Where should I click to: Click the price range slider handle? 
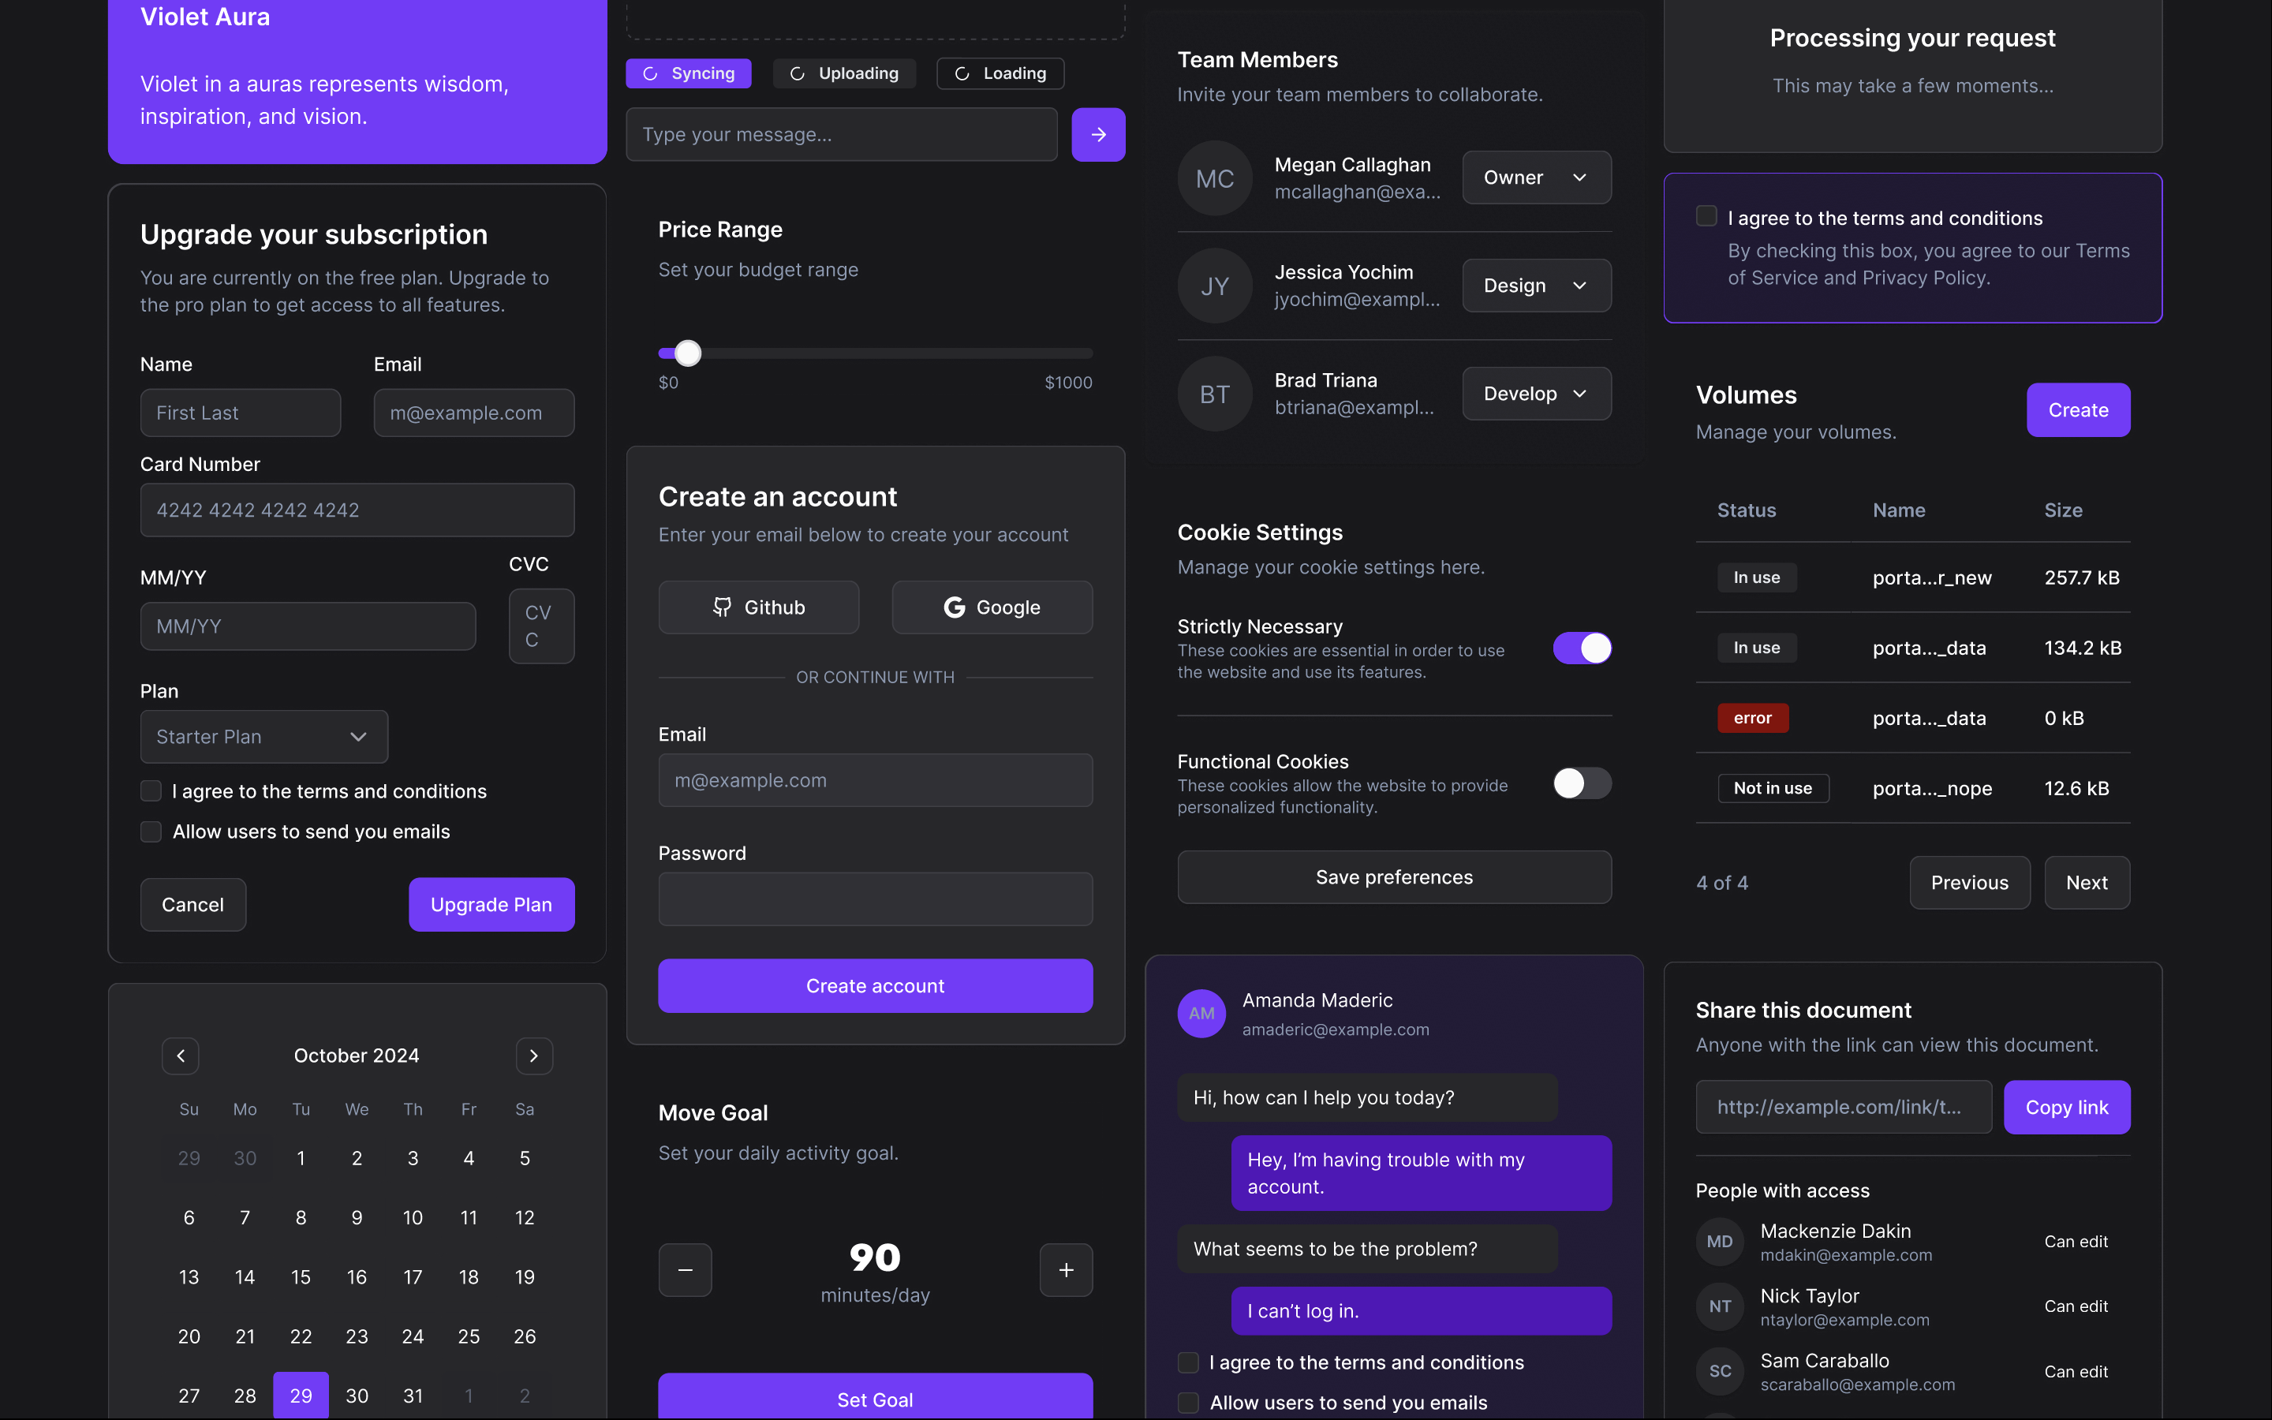[x=688, y=353]
